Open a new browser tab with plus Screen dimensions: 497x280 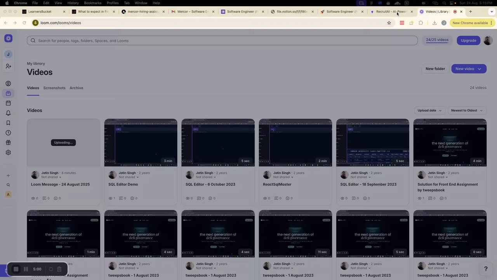[471, 12]
